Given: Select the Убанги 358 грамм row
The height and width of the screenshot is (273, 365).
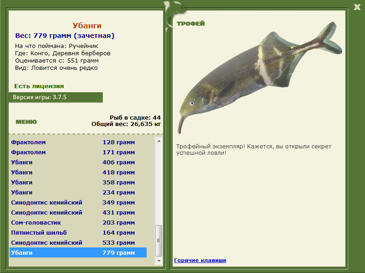Looking at the screenshot, I should coord(78,182).
